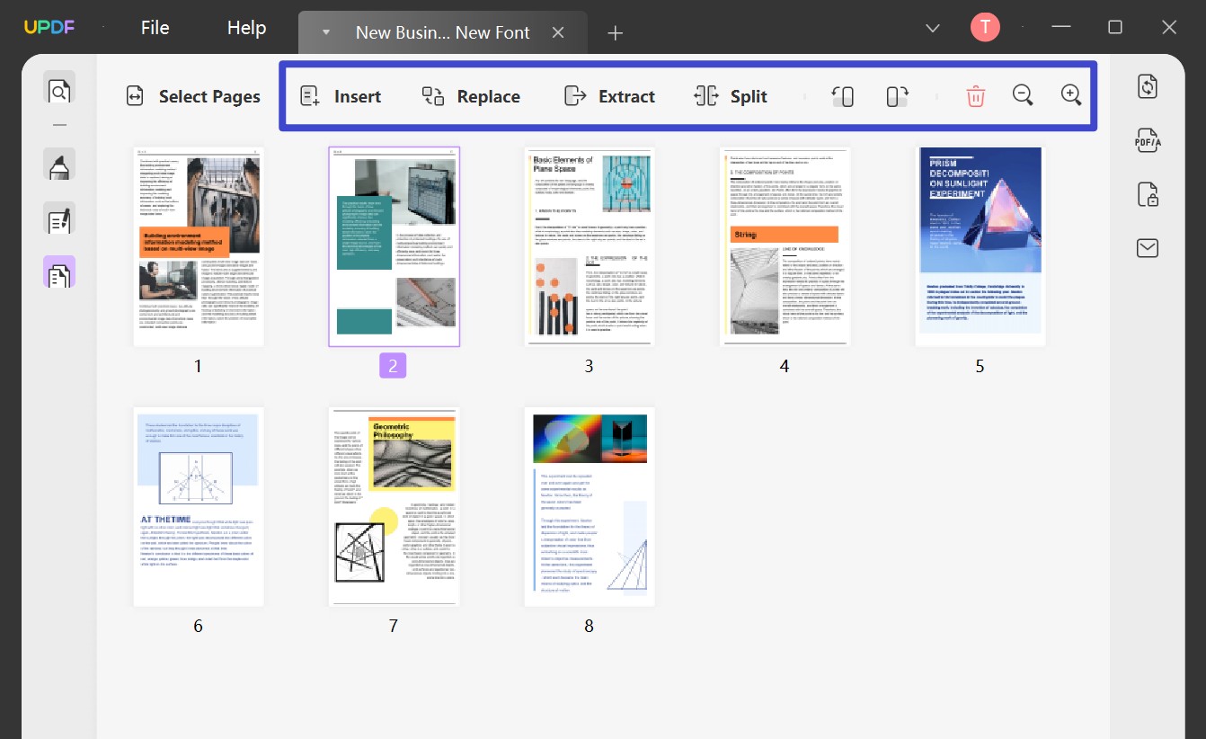Open the File menu
The width and height of the screenshot is (1206, 739).
(x=155, y=28)
